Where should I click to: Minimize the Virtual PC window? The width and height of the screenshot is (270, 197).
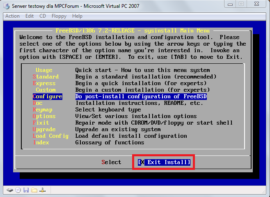[230, 4]
